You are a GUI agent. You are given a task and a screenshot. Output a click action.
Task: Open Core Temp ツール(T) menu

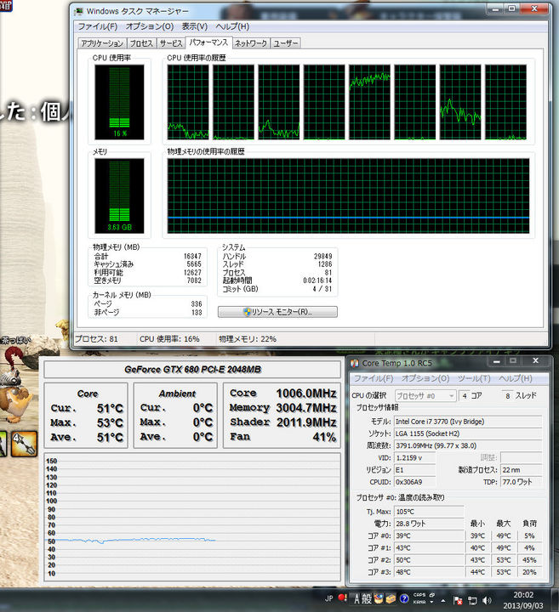[474, 378]
